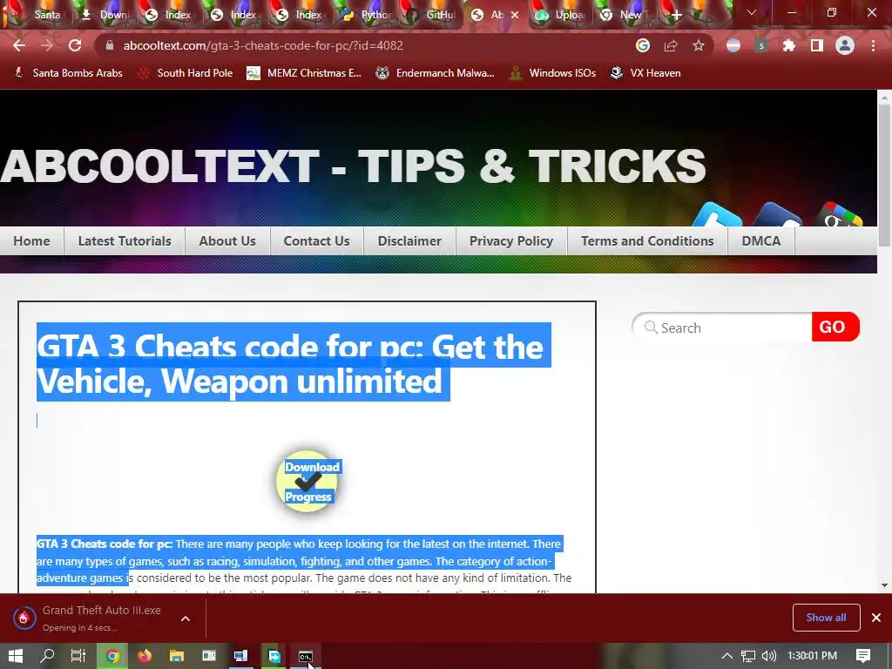Open the taskbar clock showing 1:30:01 PM

[813, 656]
